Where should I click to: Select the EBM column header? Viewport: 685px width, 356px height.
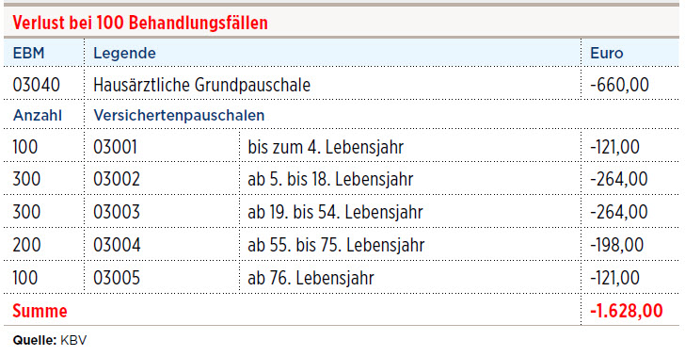[28, 53]
